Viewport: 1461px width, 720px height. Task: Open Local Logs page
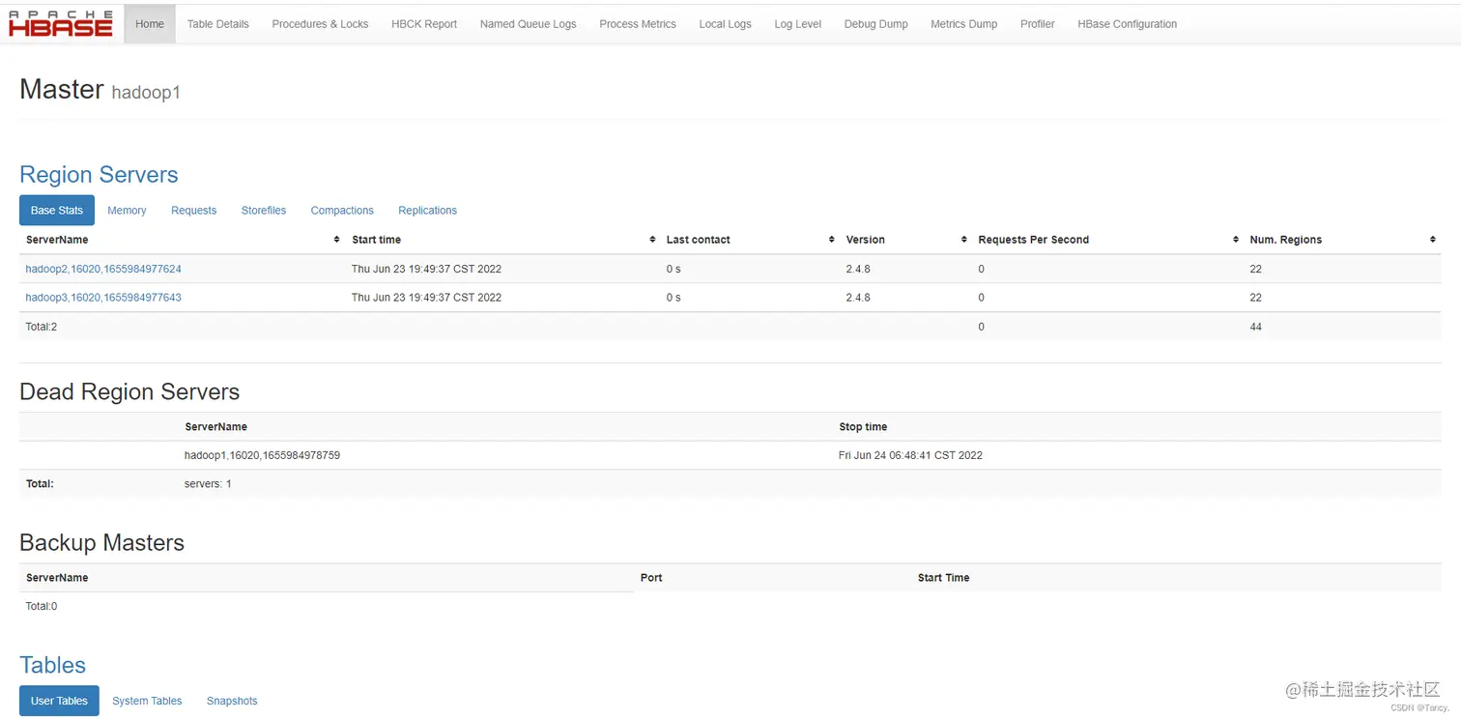click(x=725, y=24)
